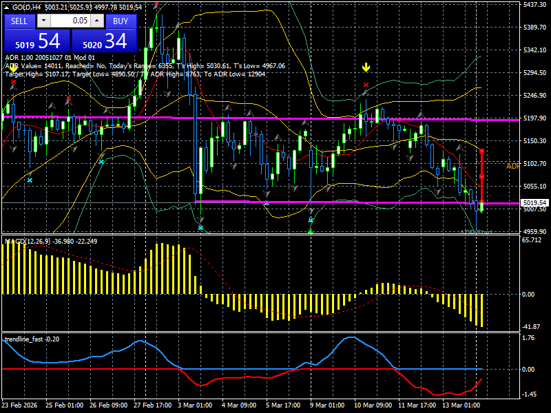Click the red X marker below the 10 Mar yellow arrow
551x413 pixels.
(366, 85)
